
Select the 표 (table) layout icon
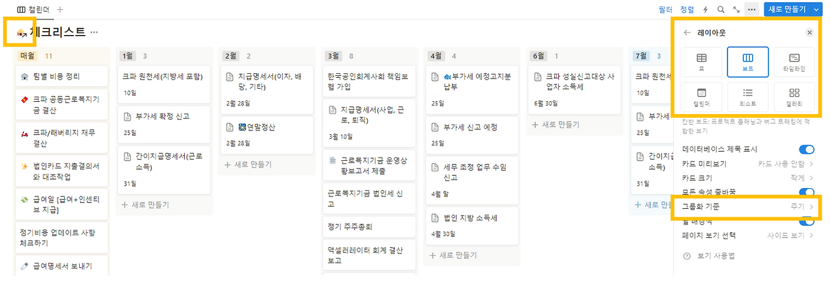click(702, 62)
